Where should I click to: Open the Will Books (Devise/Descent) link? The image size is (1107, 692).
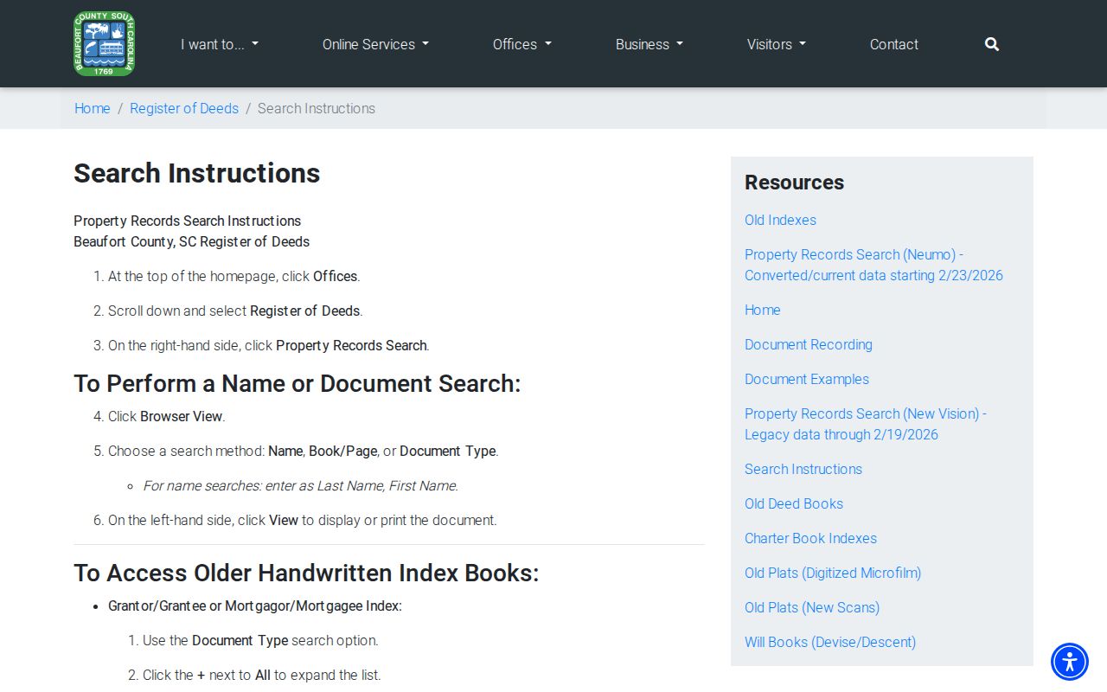pyautogui.click(x=830, y=642)
